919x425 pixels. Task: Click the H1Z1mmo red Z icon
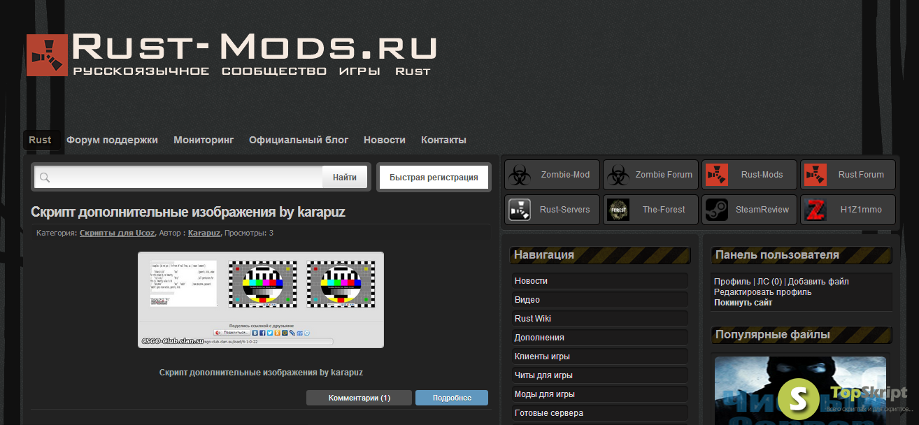815,210
